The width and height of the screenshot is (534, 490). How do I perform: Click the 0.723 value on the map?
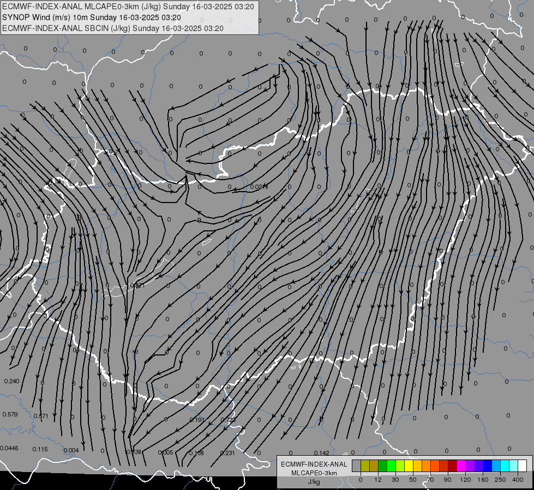point(228,420)
